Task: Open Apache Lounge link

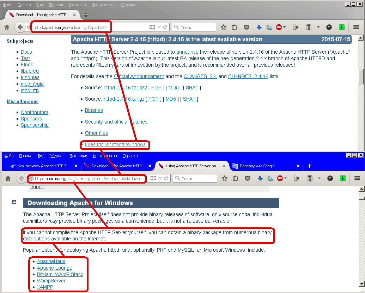Action: [x=54, y=268]
